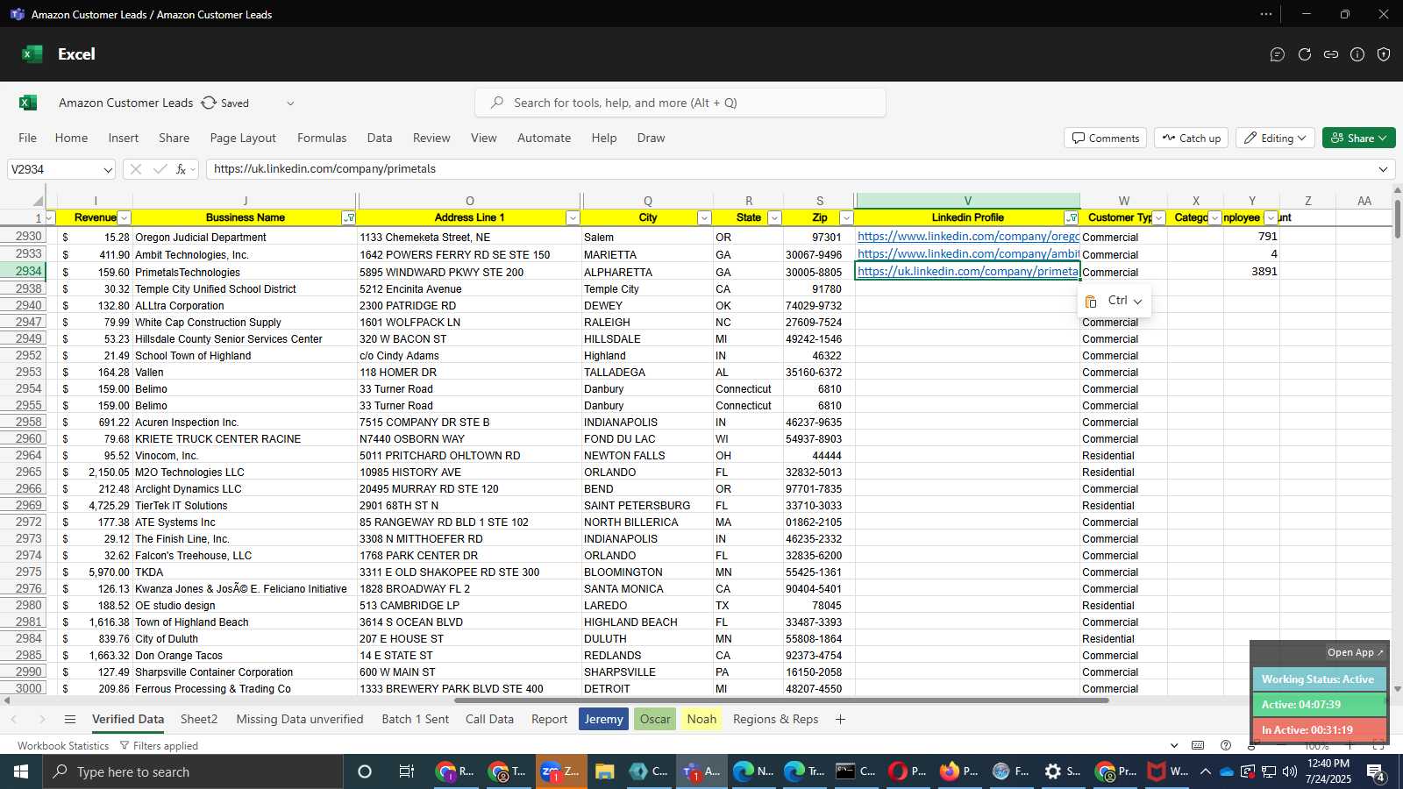Open the City column filter dropdown
Viewport: 1403px width, 789px height.
pos(704,218)
